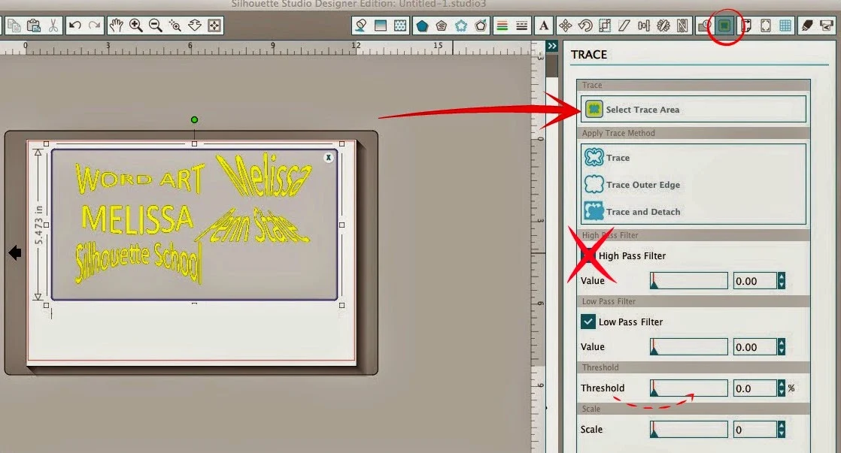
Task: Open the Design Page Settings icon
Action: 746,26
